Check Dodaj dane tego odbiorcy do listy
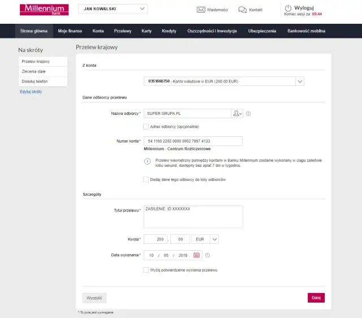Viewport: 362px width, 318px height. pos(146,179)
